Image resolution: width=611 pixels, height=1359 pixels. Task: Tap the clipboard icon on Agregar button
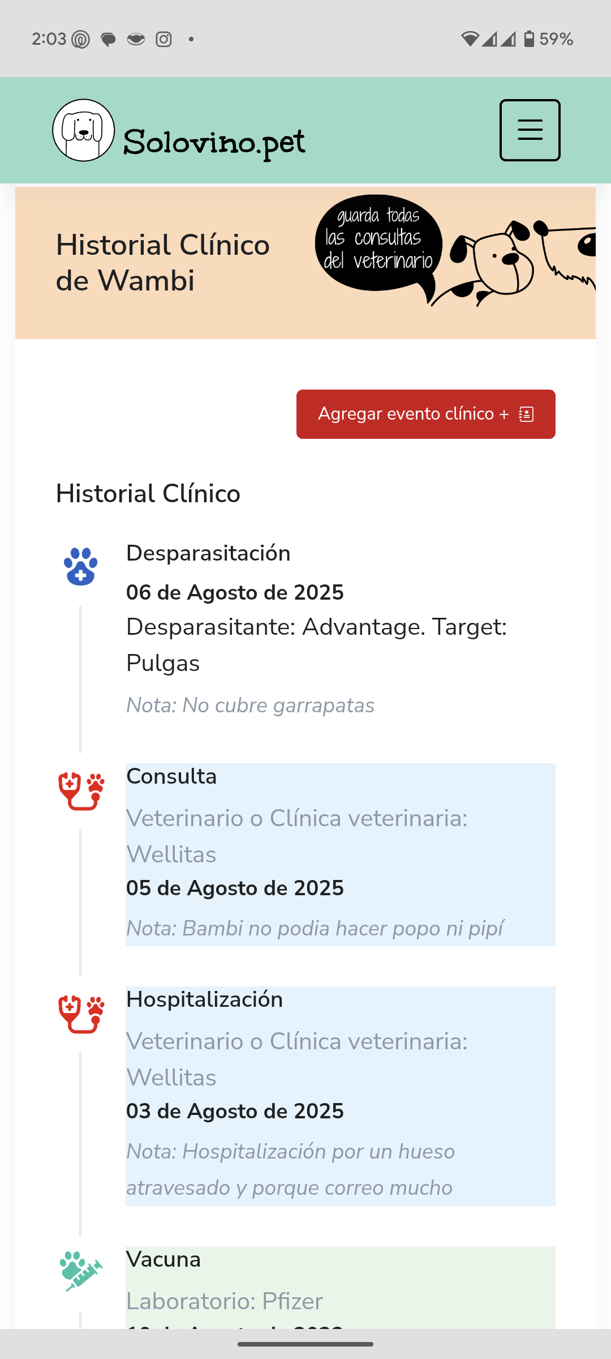(526, 414)
